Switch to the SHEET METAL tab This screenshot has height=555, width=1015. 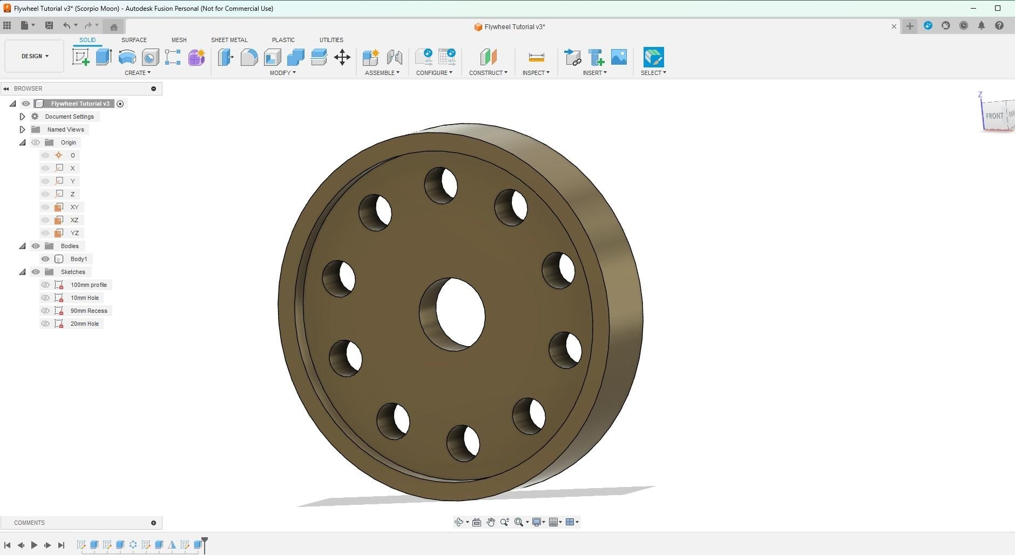click(x=229, y=40)
